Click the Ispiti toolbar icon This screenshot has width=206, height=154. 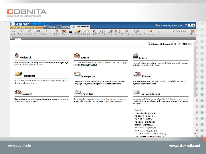[95, 31]
